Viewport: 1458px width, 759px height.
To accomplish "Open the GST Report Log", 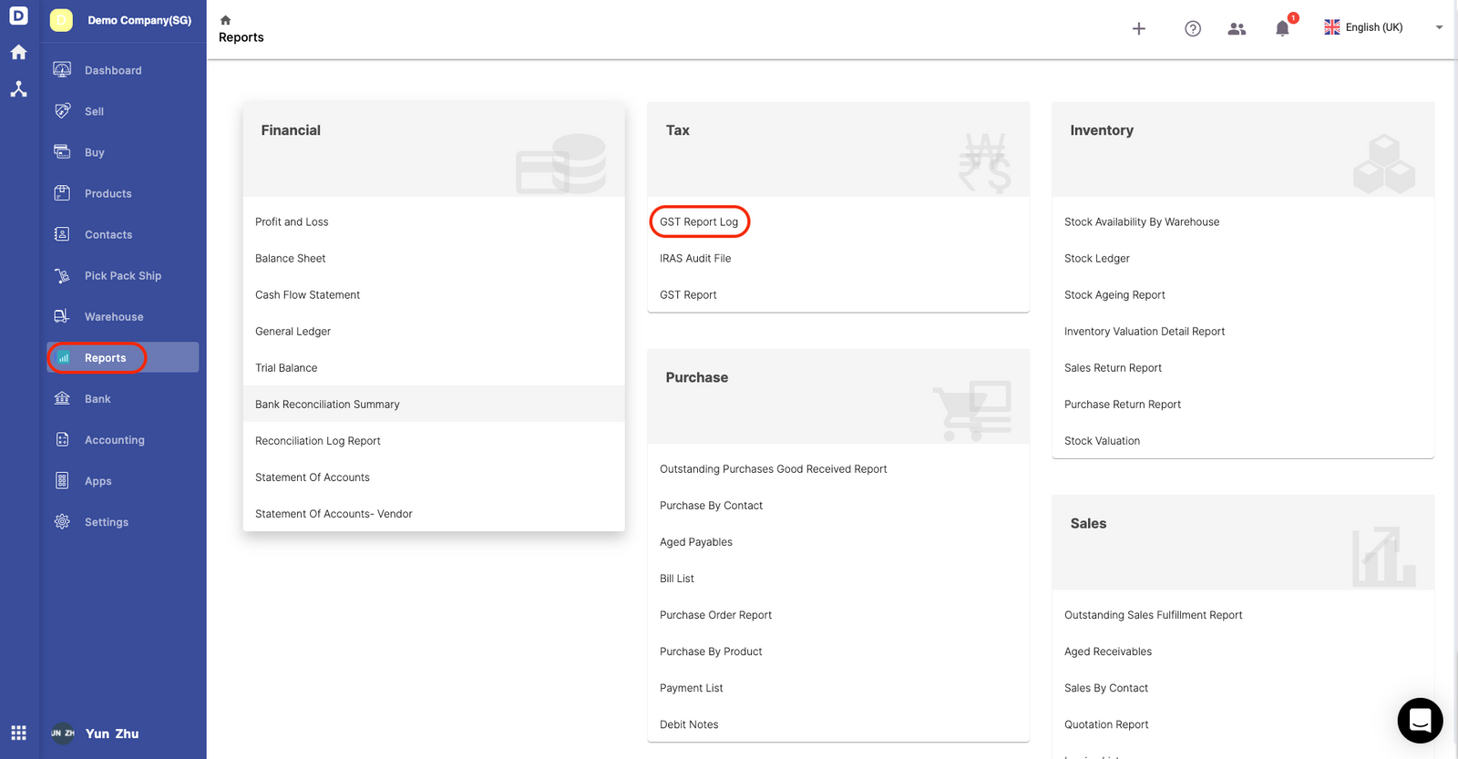I will click(699, 221).
